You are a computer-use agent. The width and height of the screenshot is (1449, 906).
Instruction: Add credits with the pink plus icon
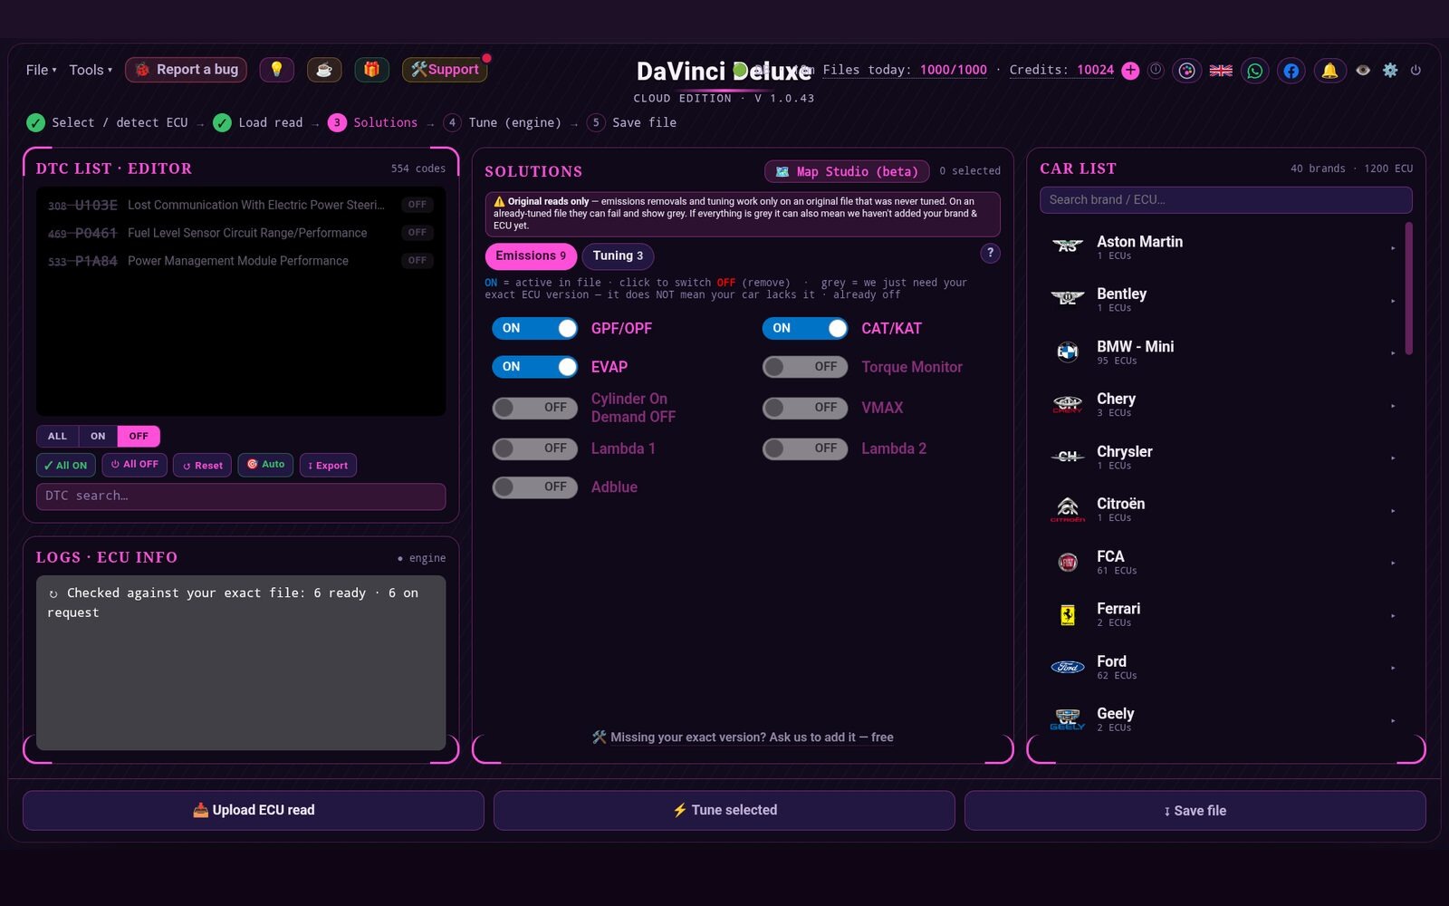(1130, 71)
